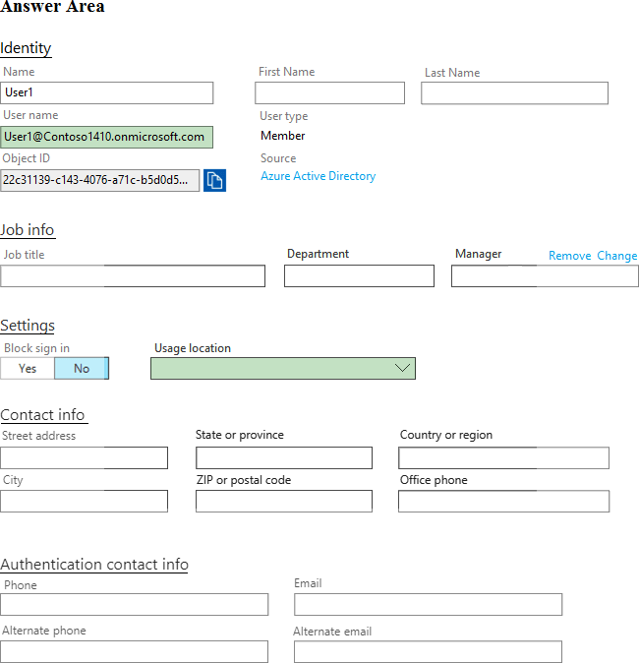Click the authentication Email field
Viewport: 639px width, 663px height.
click(428, 604)
